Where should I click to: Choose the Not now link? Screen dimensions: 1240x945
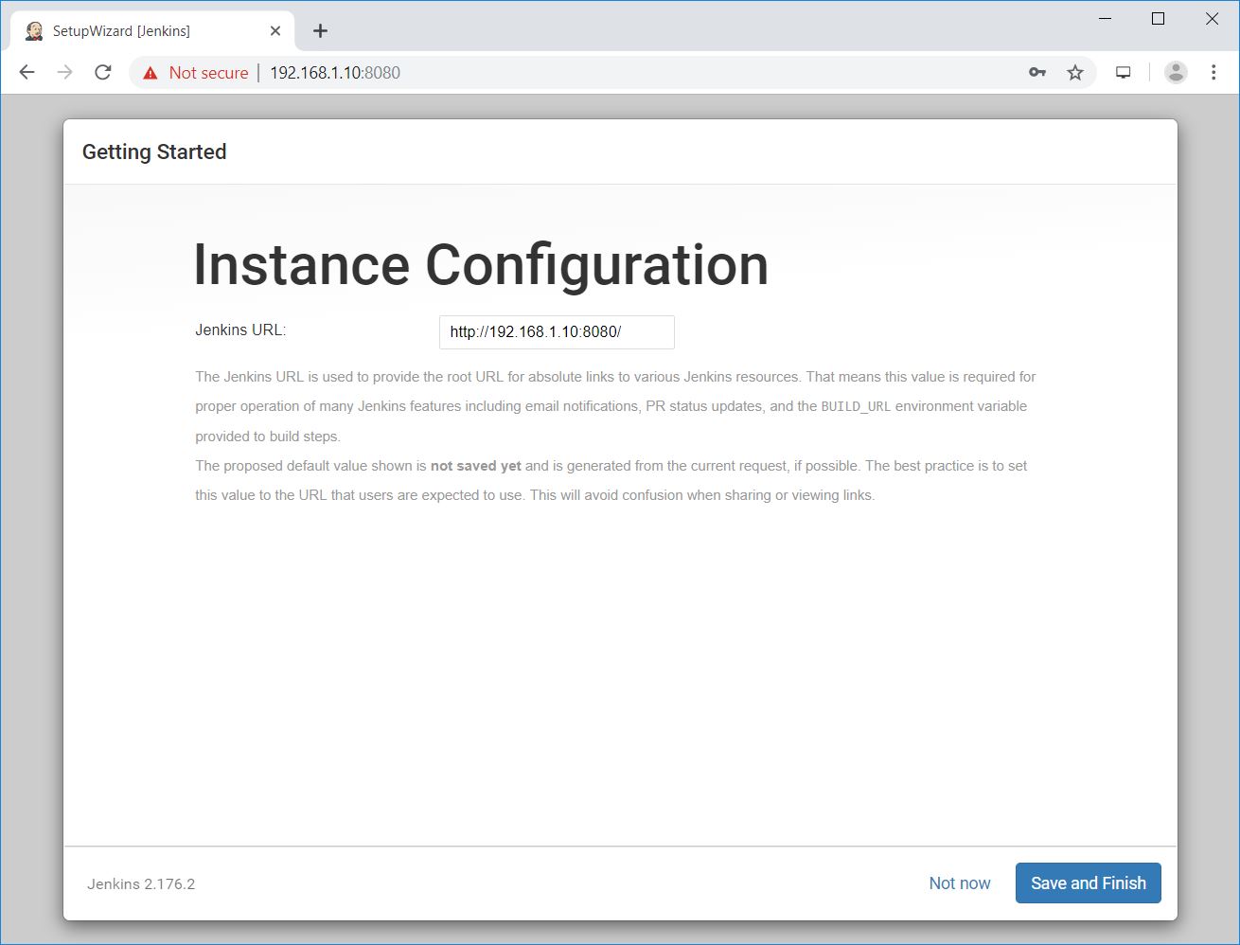coord(960,883)
